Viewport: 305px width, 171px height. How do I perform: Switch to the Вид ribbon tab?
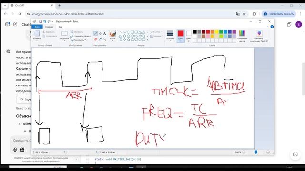[x=61, y=27]
